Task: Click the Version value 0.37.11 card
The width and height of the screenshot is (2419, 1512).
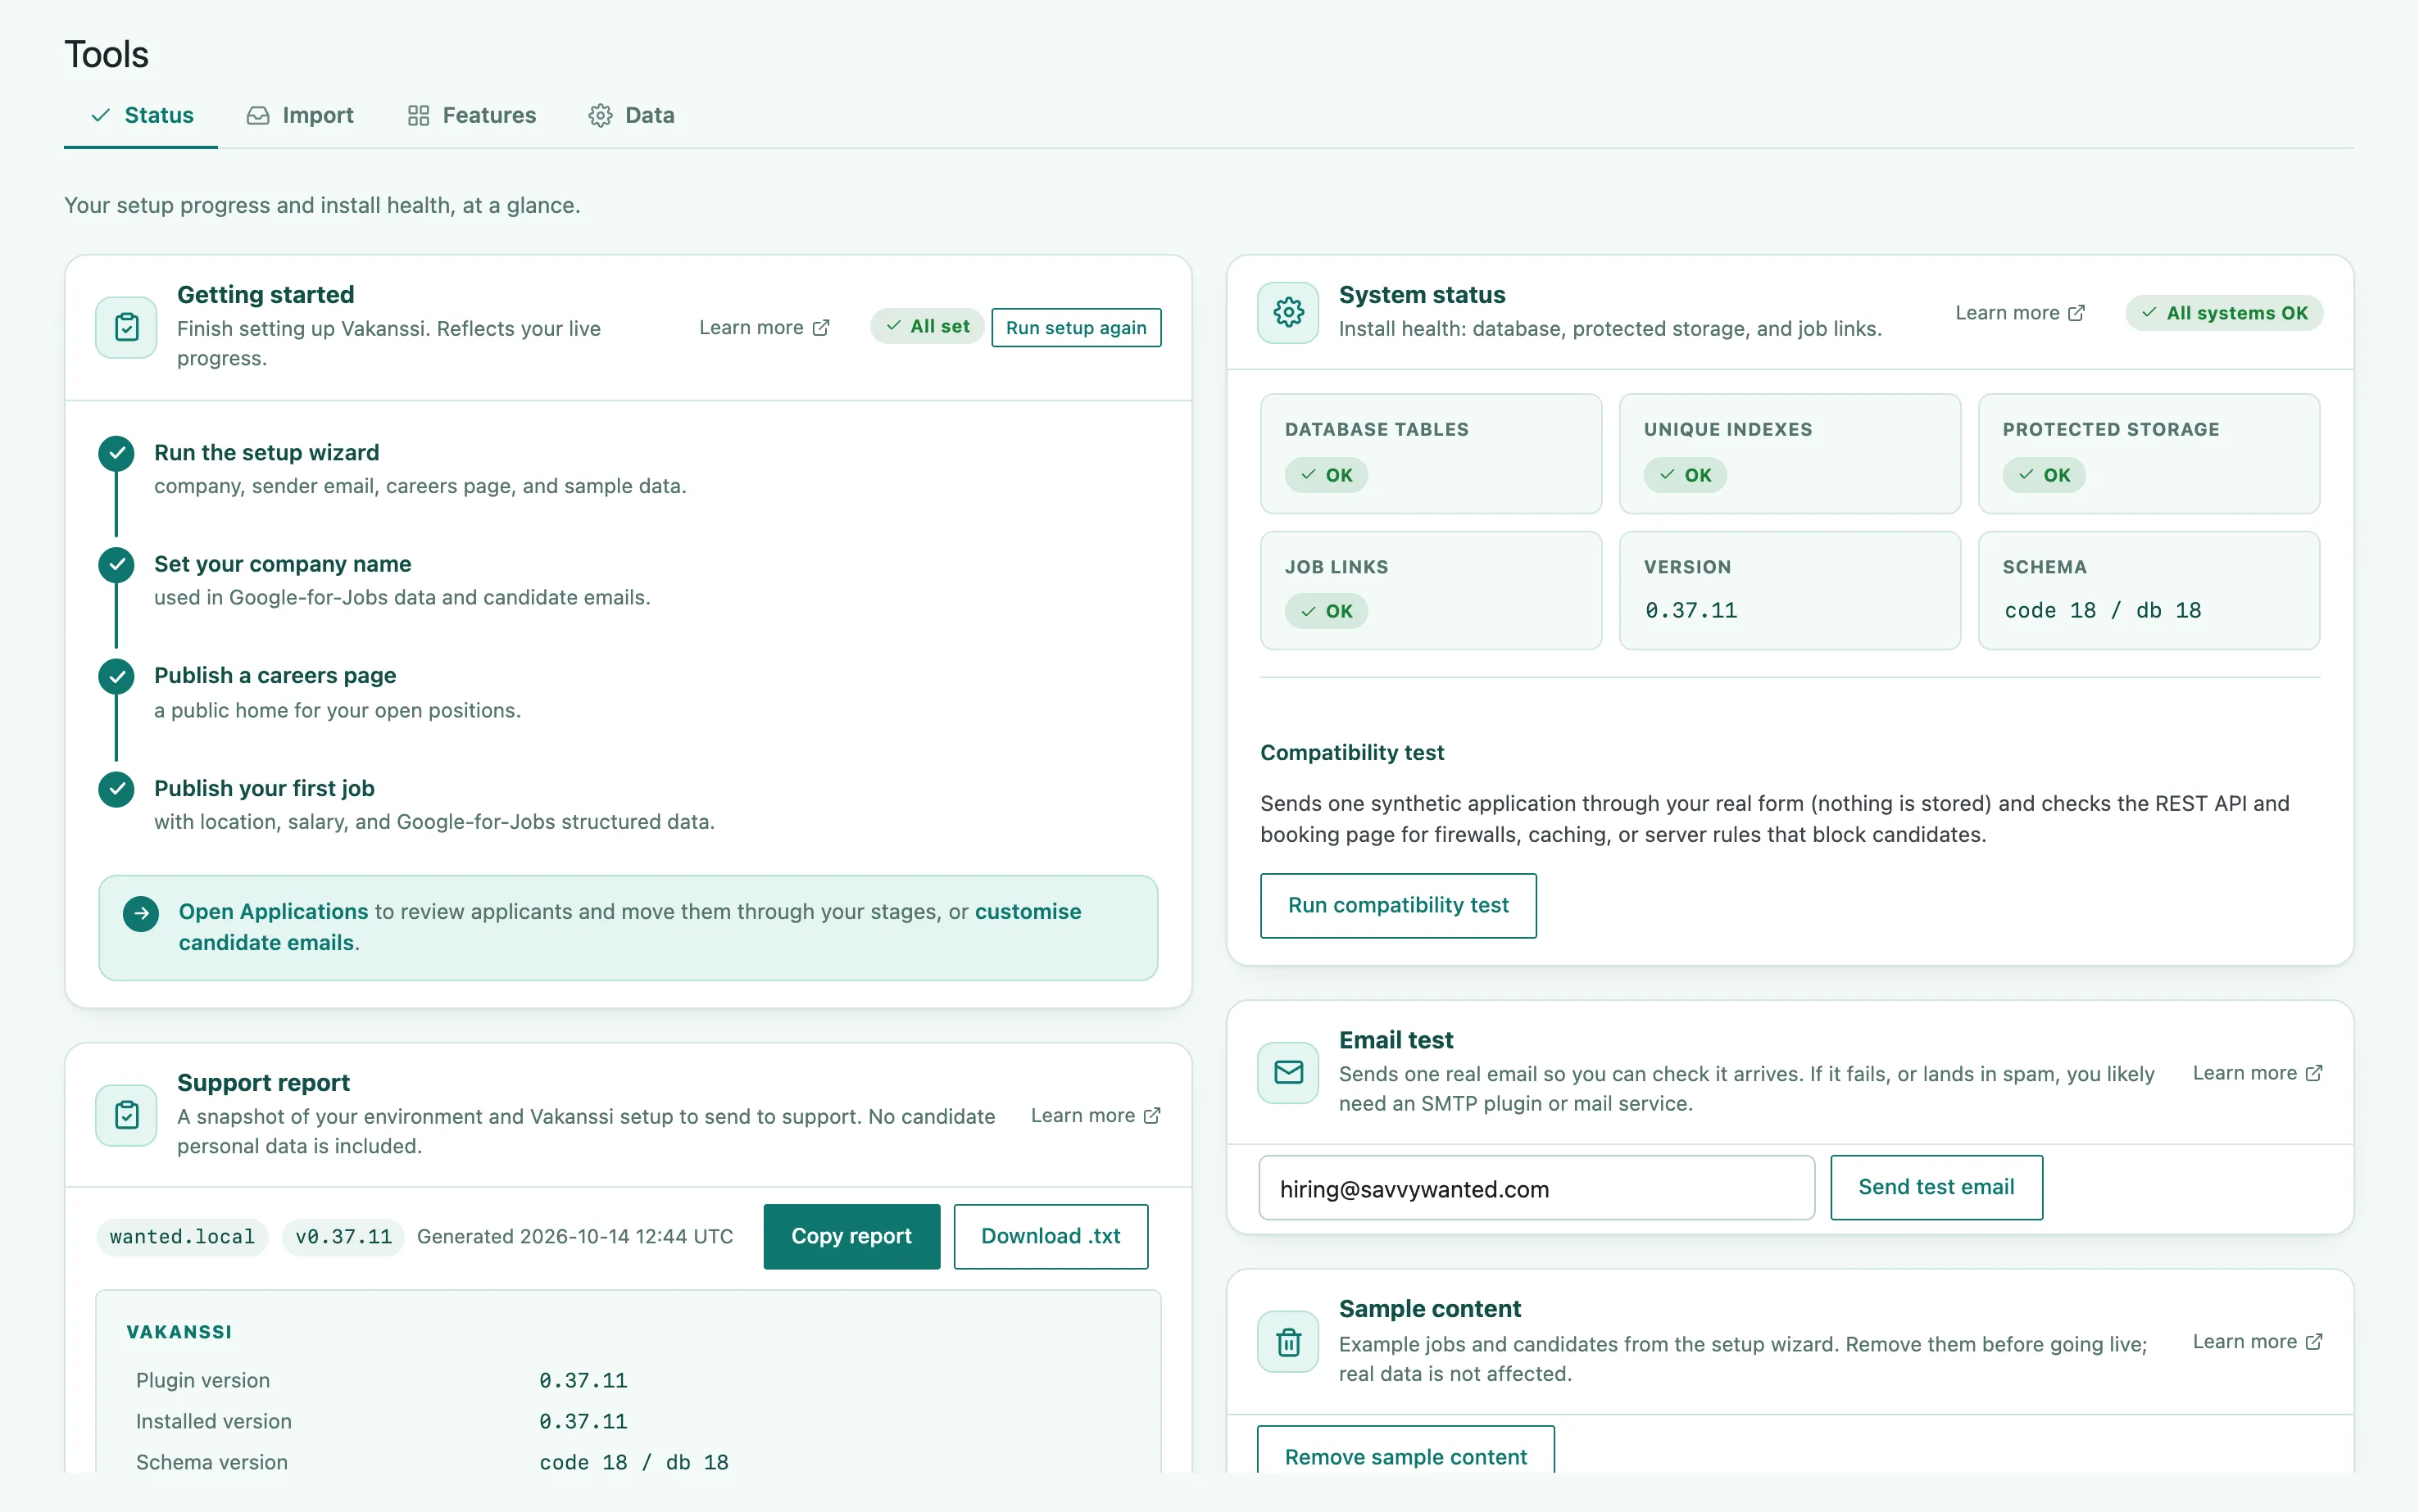Action: click(1790, 591)
